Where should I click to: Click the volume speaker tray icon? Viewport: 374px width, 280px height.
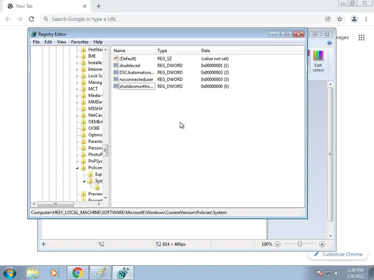coord(337,273)
